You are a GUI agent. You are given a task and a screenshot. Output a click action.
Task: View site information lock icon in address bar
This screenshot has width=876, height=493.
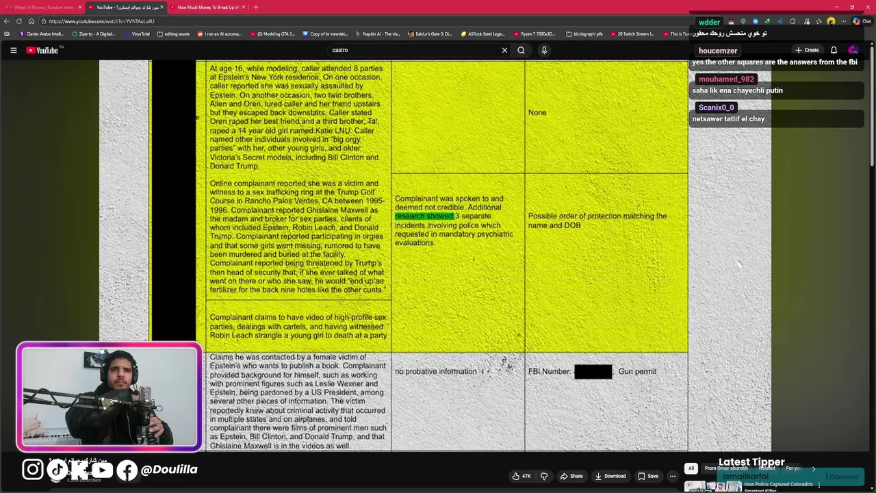(43, 21)
